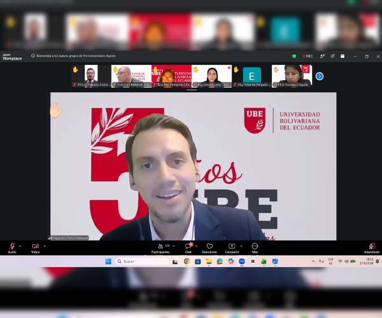Expand video options arrow next to Video

(x=45, y=246)
